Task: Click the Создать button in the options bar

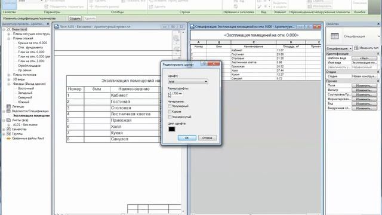Action: point(75,19)
